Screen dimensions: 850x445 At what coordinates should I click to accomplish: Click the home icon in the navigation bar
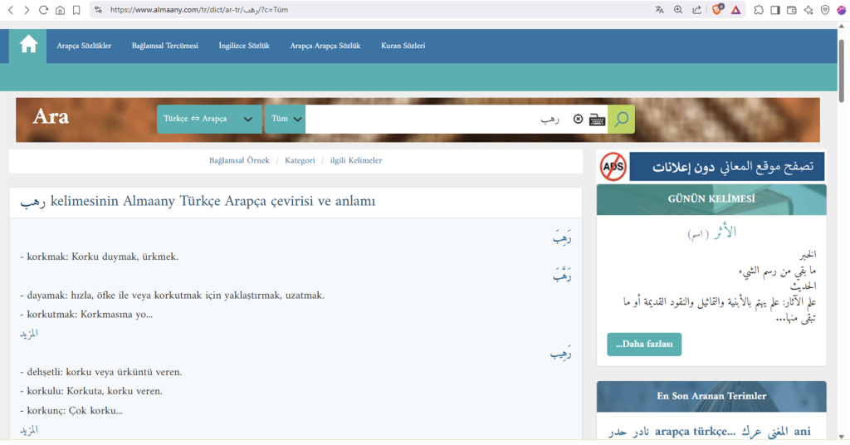[x=28, y=45]
